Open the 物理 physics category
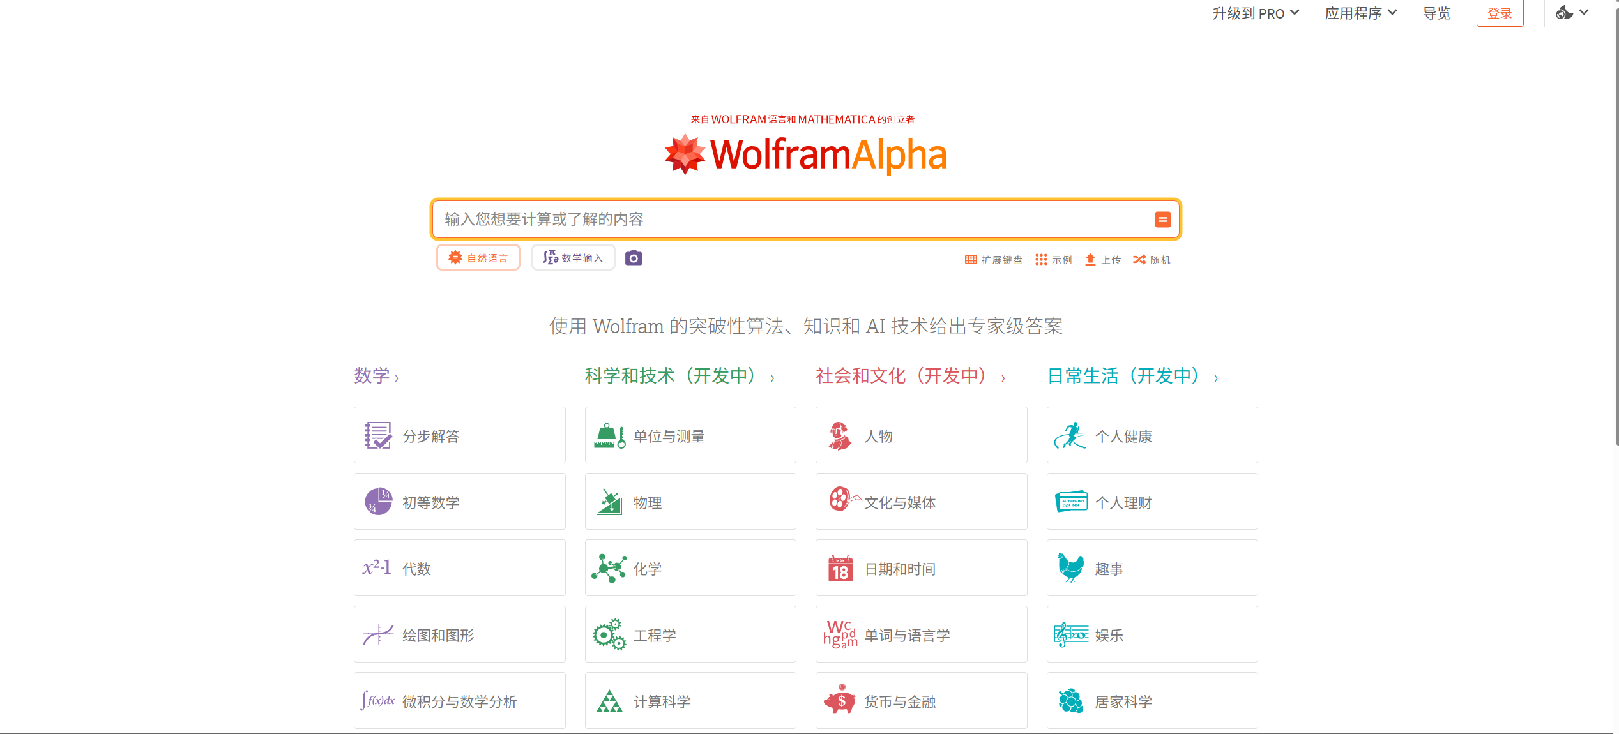Screen dimensions: 1619x734 pyautogui.click(x=690, y=502)
